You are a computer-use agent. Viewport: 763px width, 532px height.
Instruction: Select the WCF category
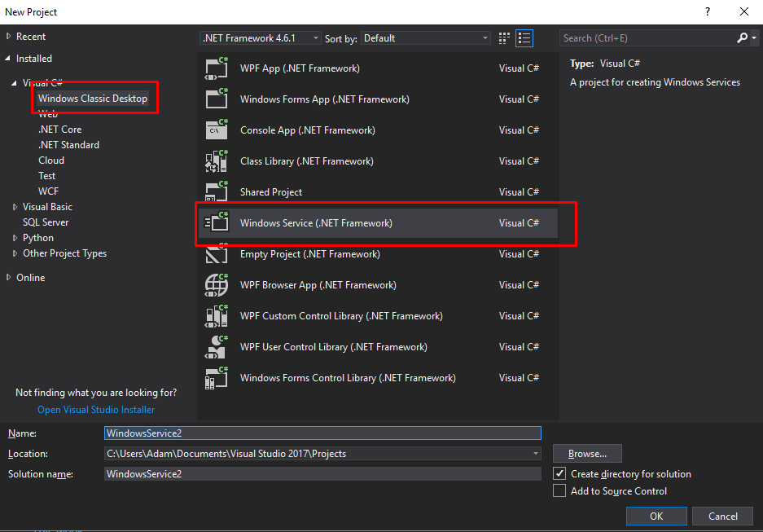pyautogui.click(x=48, y=191)
